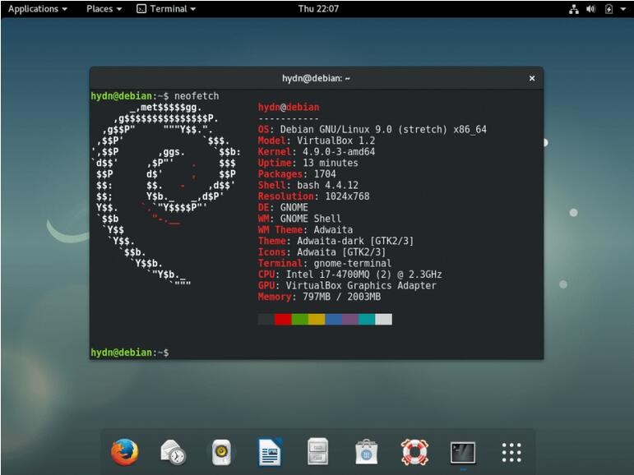The width and height of the screenshot is (634, 475).
Task: Click the GPU: VirtualBox Graphics Adapter line
Action: [347, 286]
